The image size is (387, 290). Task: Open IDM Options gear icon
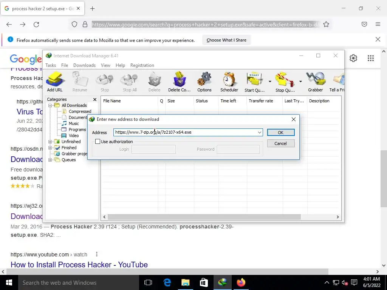tap(204, 82)
